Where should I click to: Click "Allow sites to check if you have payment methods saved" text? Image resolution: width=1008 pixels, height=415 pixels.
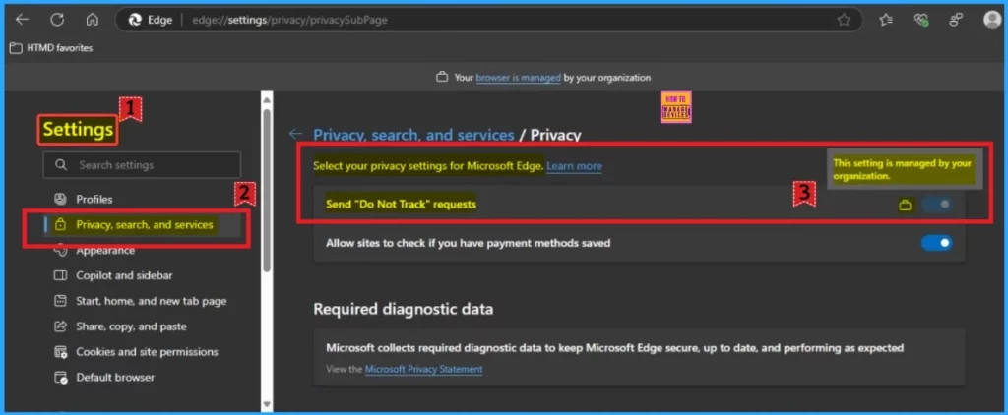pos(468,243)
